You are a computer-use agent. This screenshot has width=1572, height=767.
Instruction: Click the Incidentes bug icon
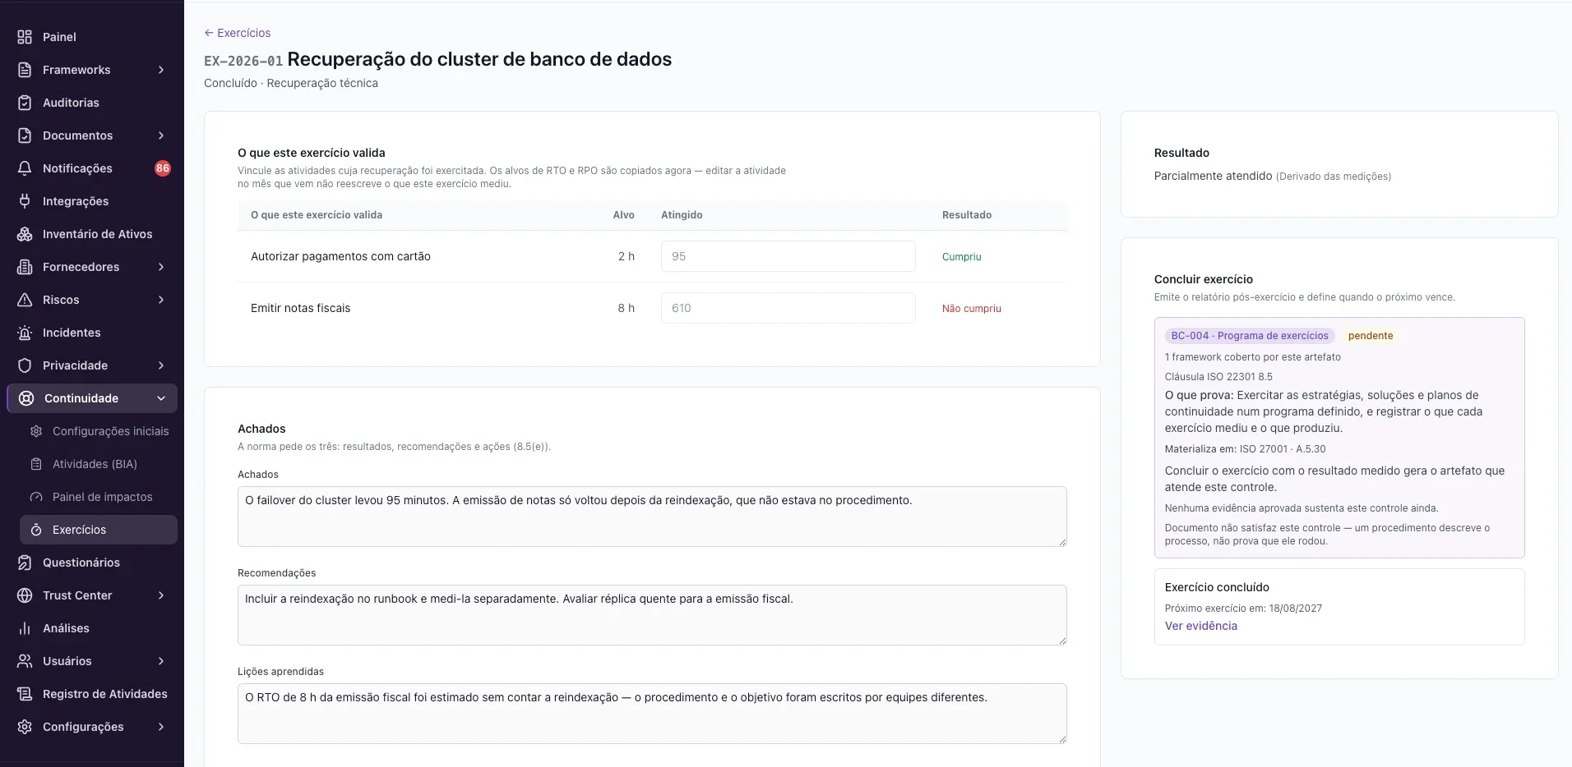pos(25,333)
